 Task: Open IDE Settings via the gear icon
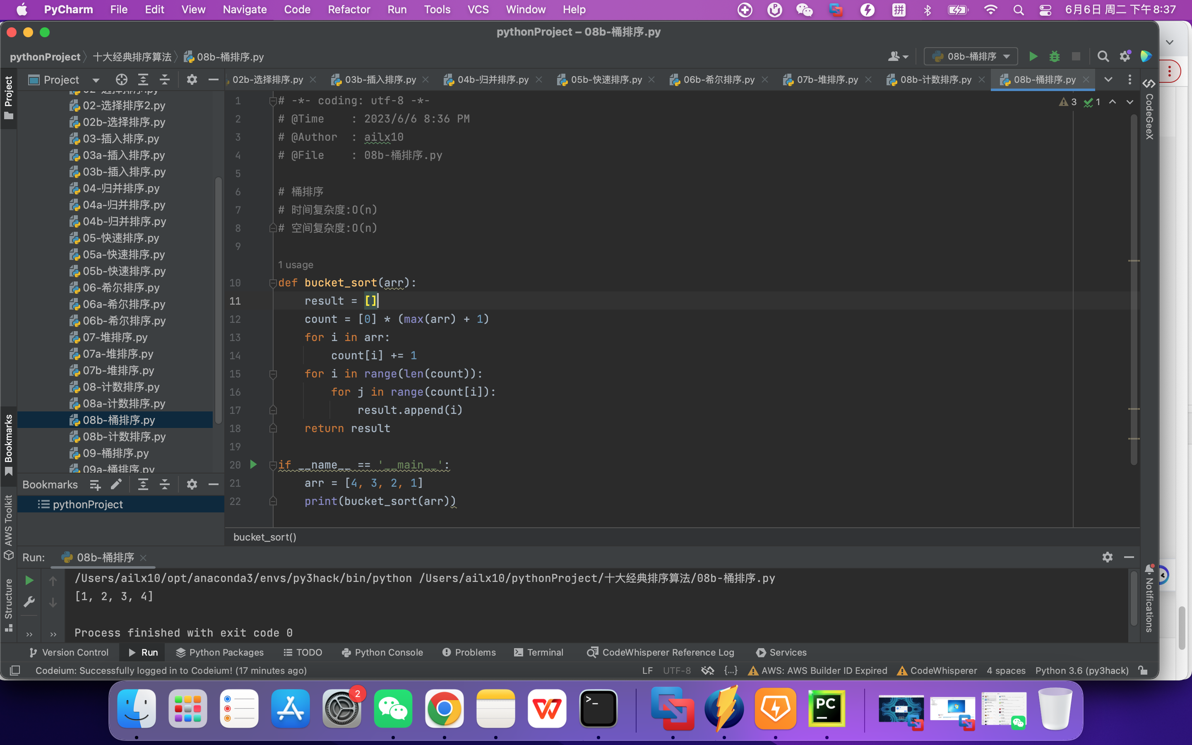[x=1125, y=56]
